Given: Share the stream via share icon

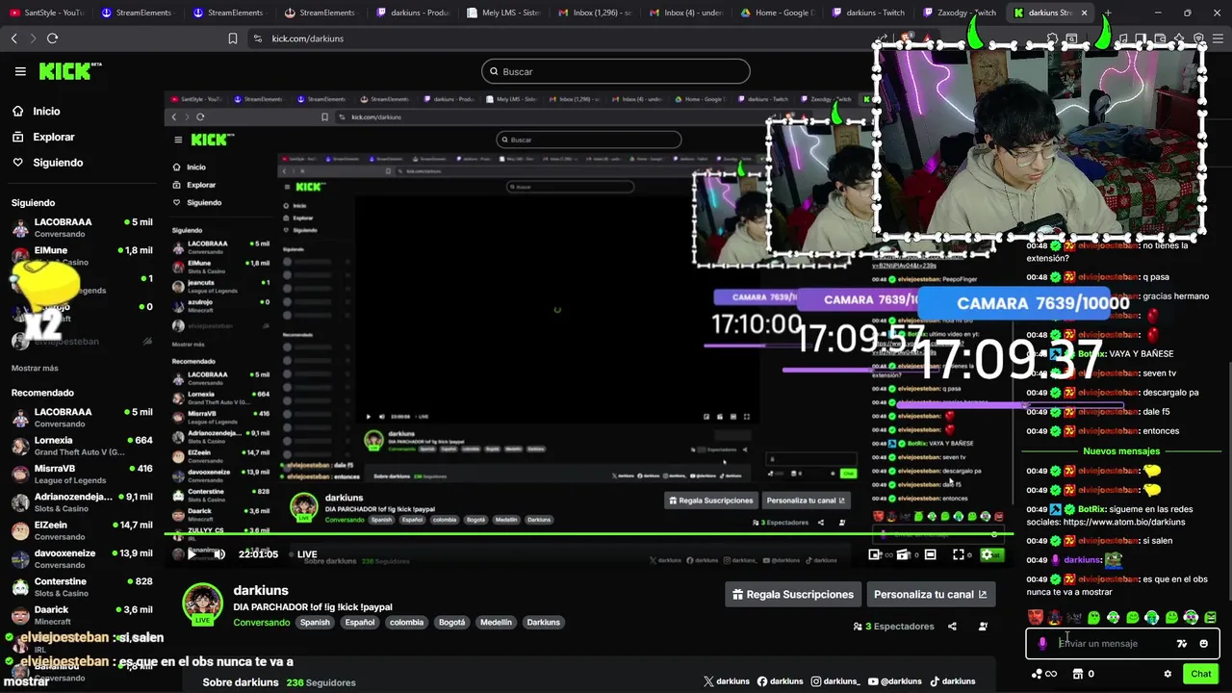Looking at the screenshot, I should coord(952,627).
